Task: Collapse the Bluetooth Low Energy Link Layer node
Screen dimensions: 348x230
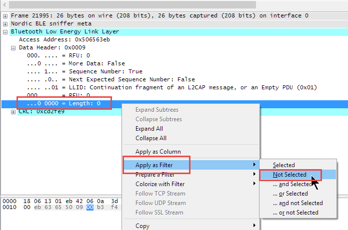Action: click(5, 31)
